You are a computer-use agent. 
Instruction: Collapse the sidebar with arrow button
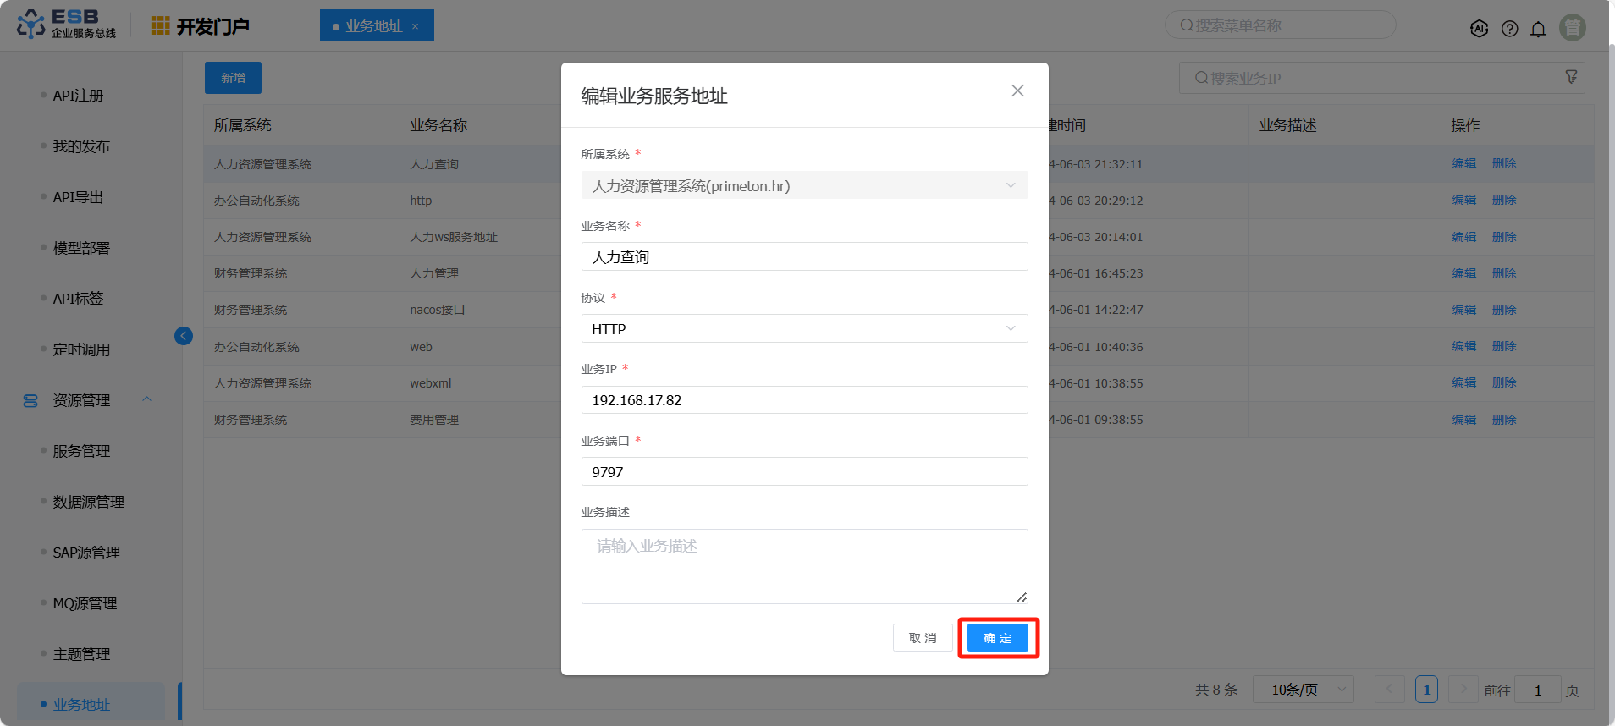183,336
